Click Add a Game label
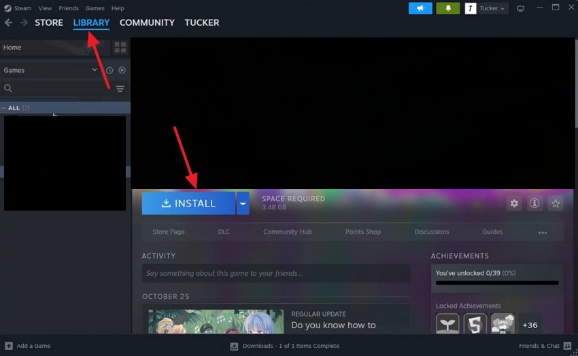This screenshot has width=578, height=356. click(33, 346)
